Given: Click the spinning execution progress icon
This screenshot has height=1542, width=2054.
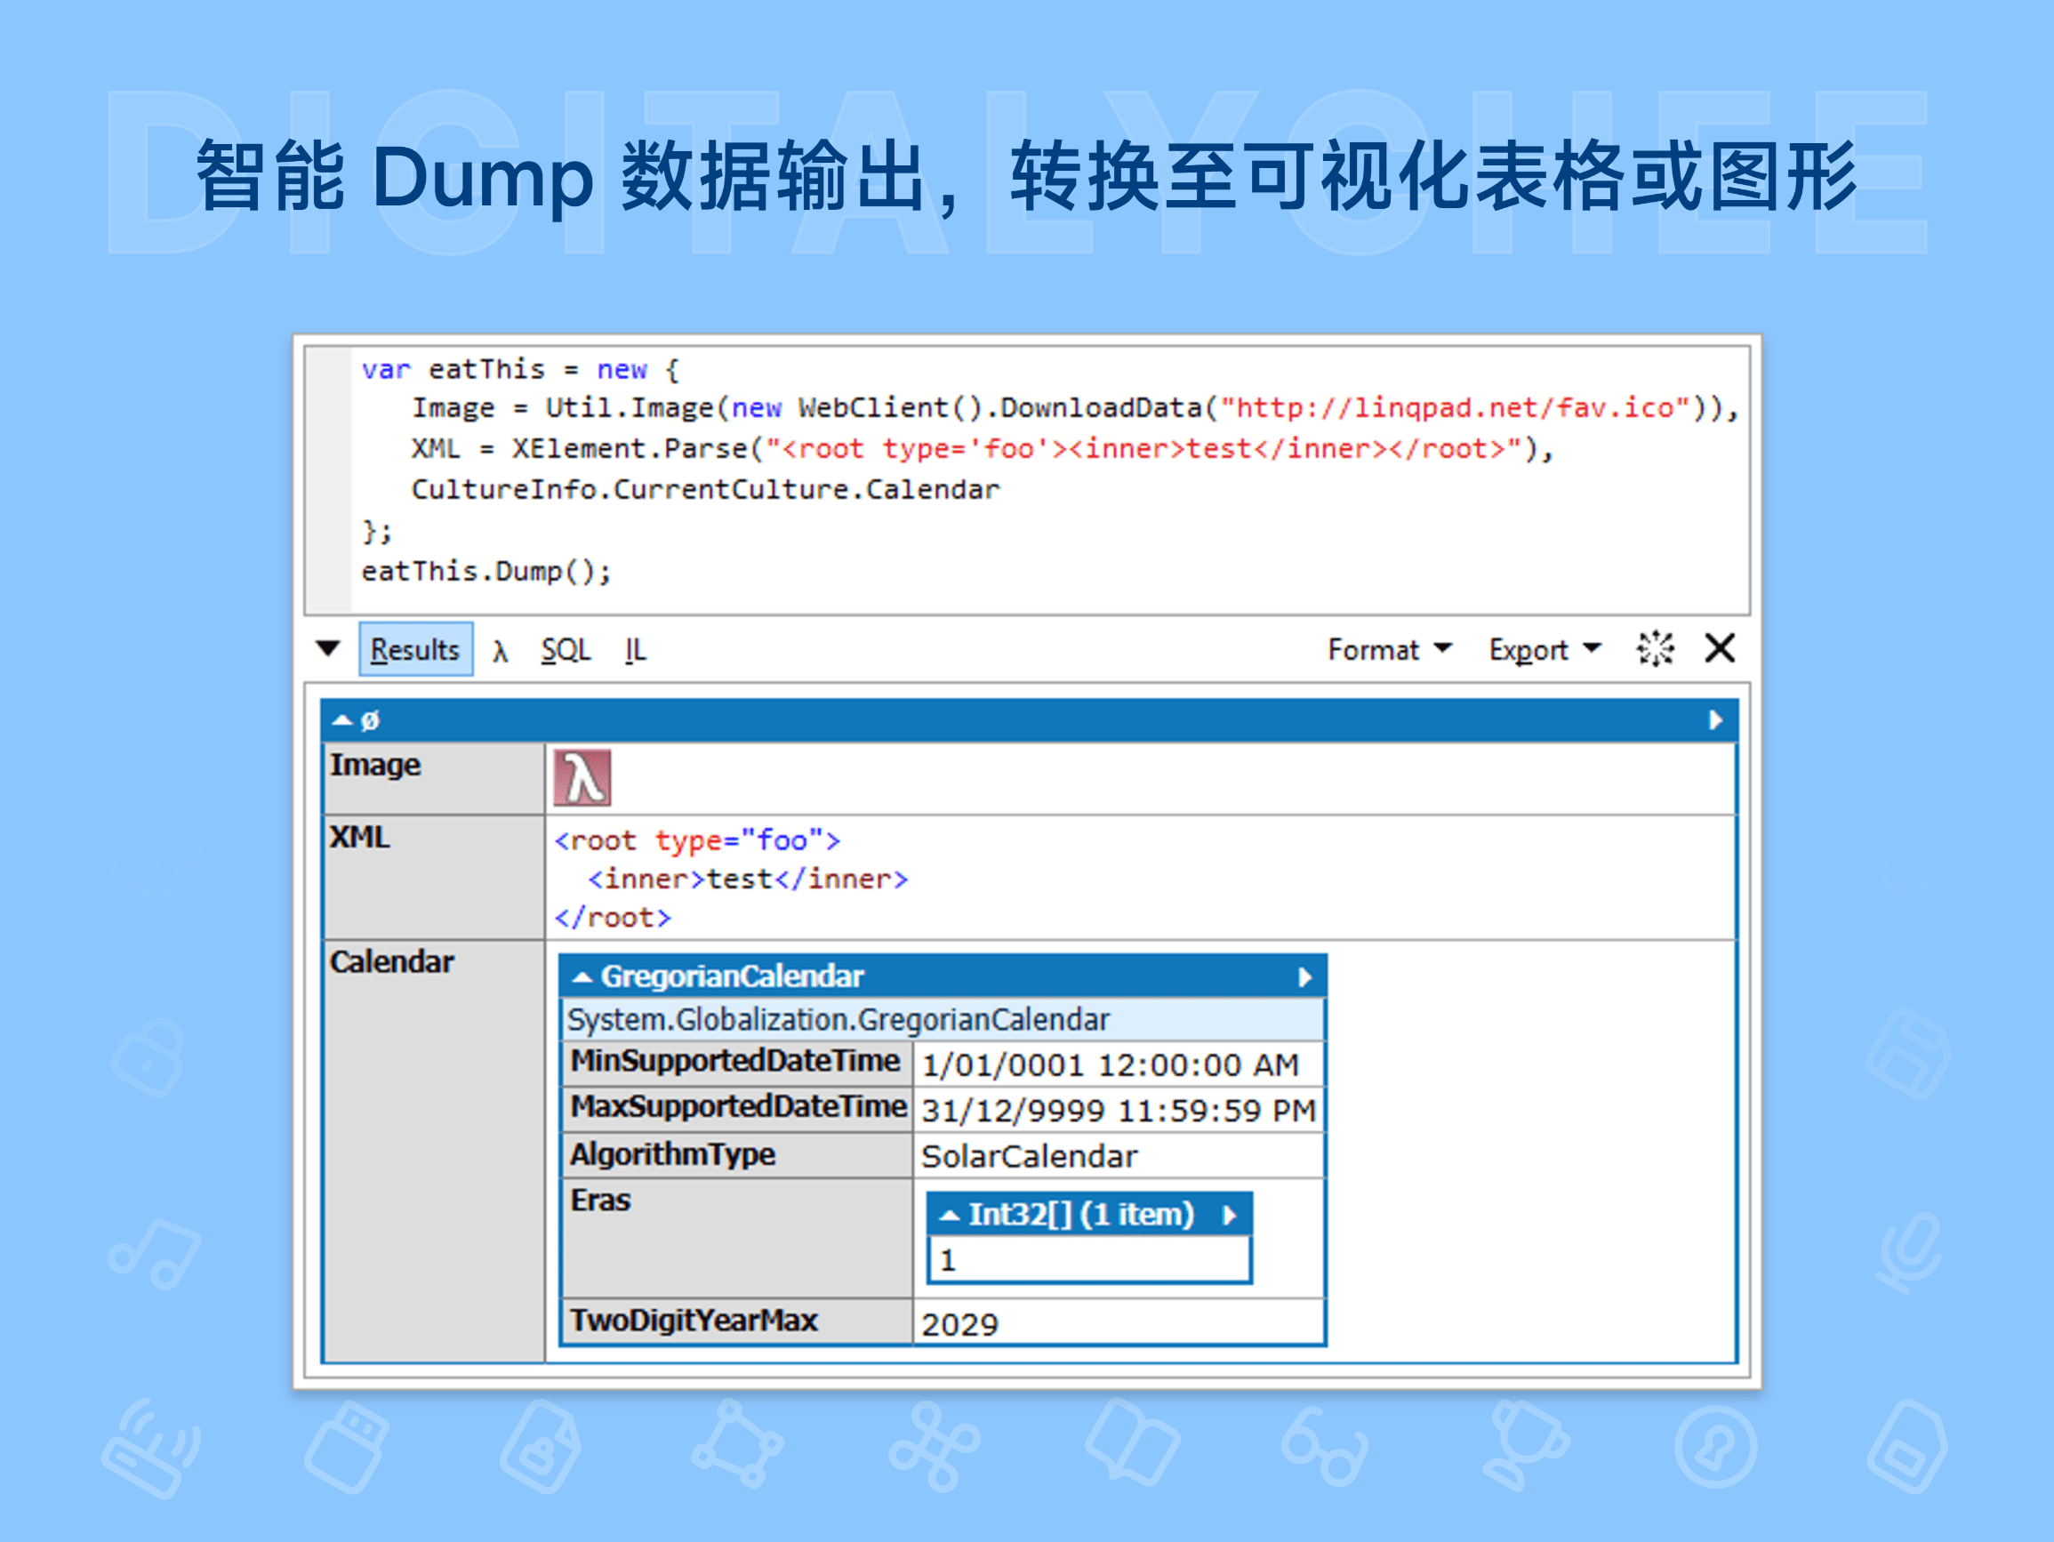Looking at the screenshot, I should pos(1655,648).
